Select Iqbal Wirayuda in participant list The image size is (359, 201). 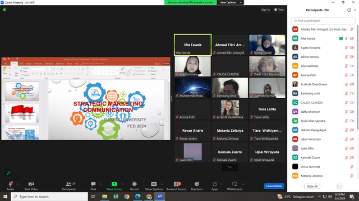pyautogui.click(x=323, y=139)
